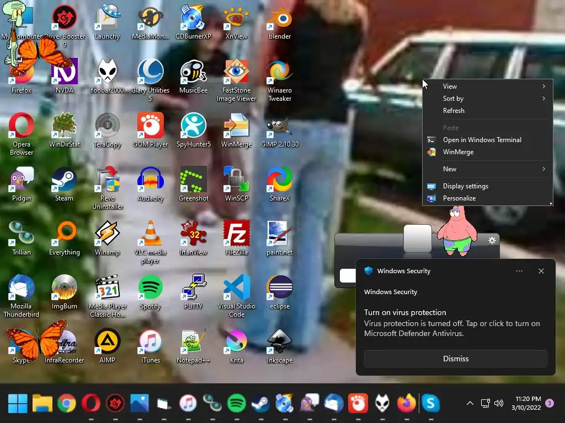Viewport: 565px width, 423px height.
Task: Click the Windows Start button
Action: point(18,403)
